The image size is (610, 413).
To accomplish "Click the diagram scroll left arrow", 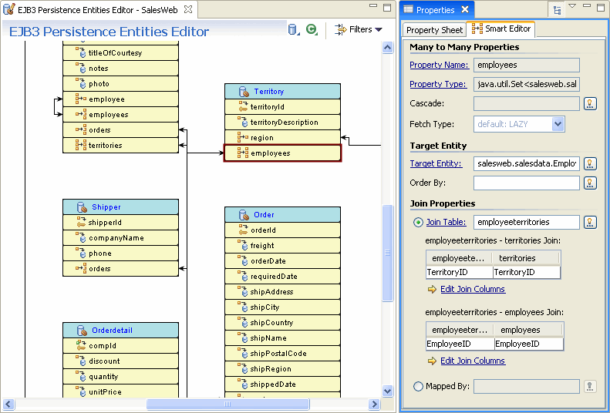I will tap(8, 404).
